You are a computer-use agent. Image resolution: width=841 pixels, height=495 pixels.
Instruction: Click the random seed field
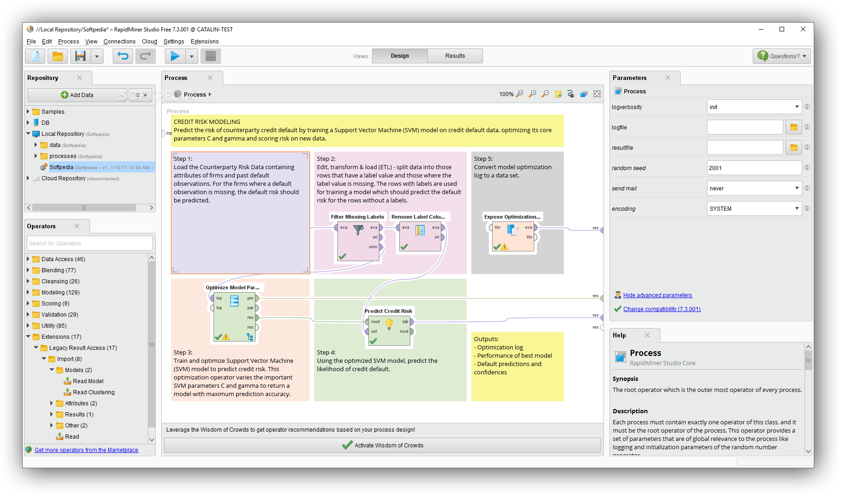754,168
